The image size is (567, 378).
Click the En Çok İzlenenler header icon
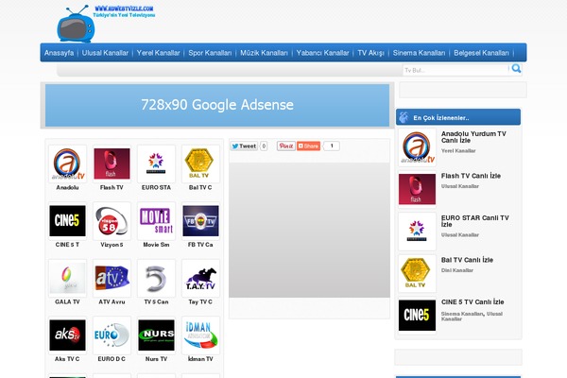(404, 117)
